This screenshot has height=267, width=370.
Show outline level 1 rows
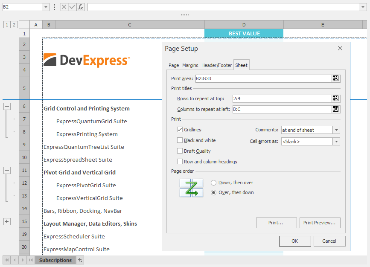(x=7, y=25)
